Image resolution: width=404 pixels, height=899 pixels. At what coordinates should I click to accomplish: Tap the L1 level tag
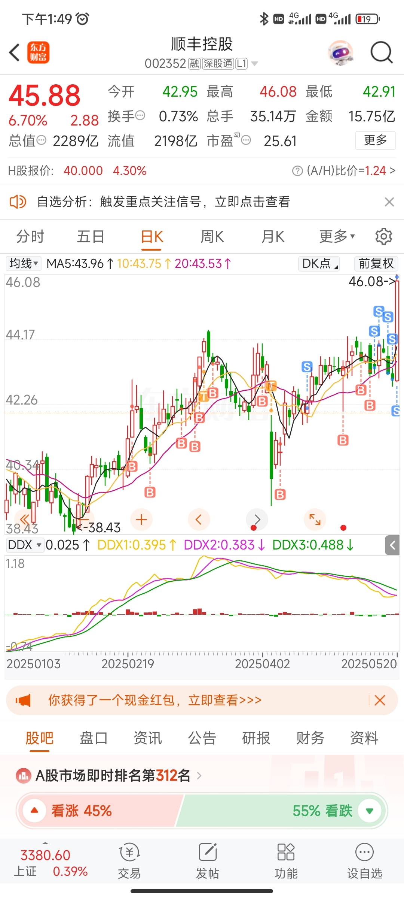(x=242, y=64)
